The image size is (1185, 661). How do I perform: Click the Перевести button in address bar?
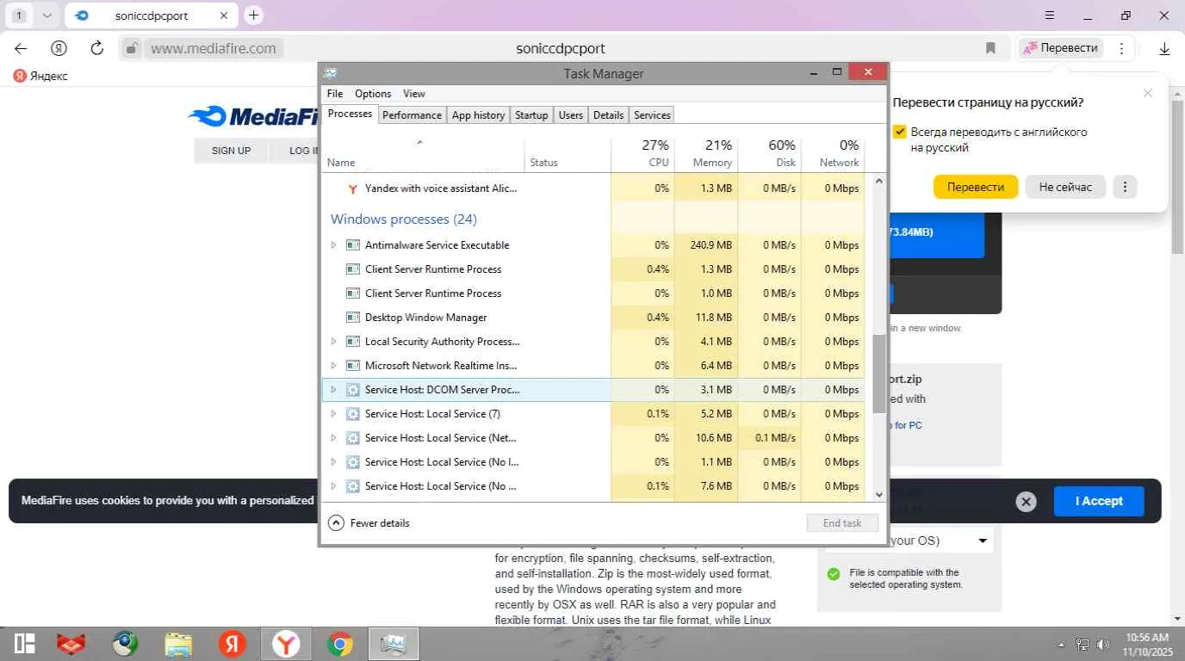coord(1061,48)
